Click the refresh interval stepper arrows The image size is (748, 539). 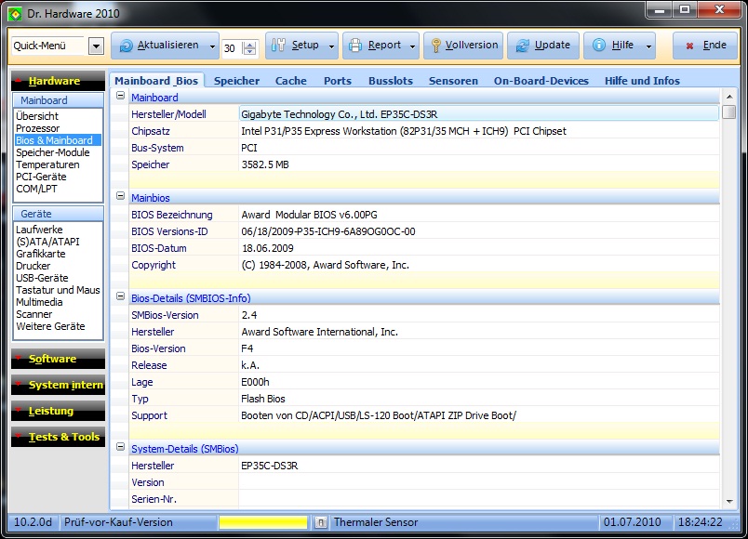249,48
